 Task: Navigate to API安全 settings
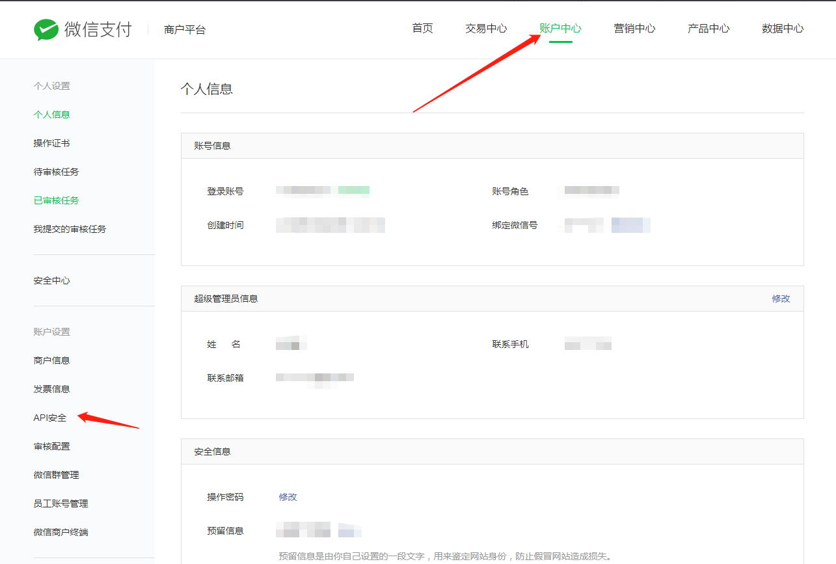click(49, 417)
